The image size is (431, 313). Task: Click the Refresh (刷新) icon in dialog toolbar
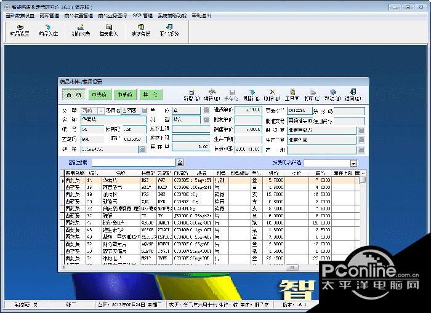click(251, 94)
